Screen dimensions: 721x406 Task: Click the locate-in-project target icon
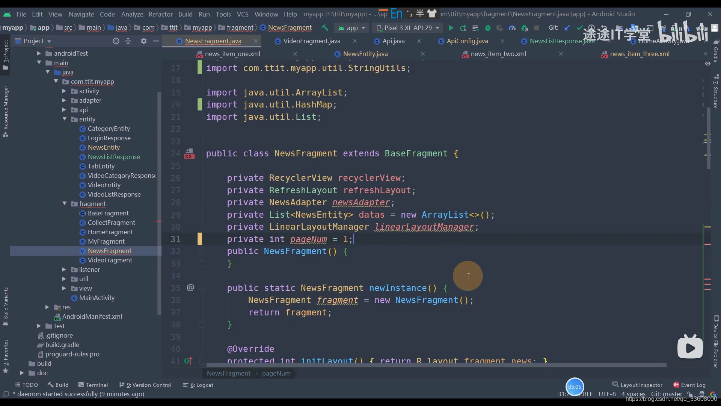116,41
